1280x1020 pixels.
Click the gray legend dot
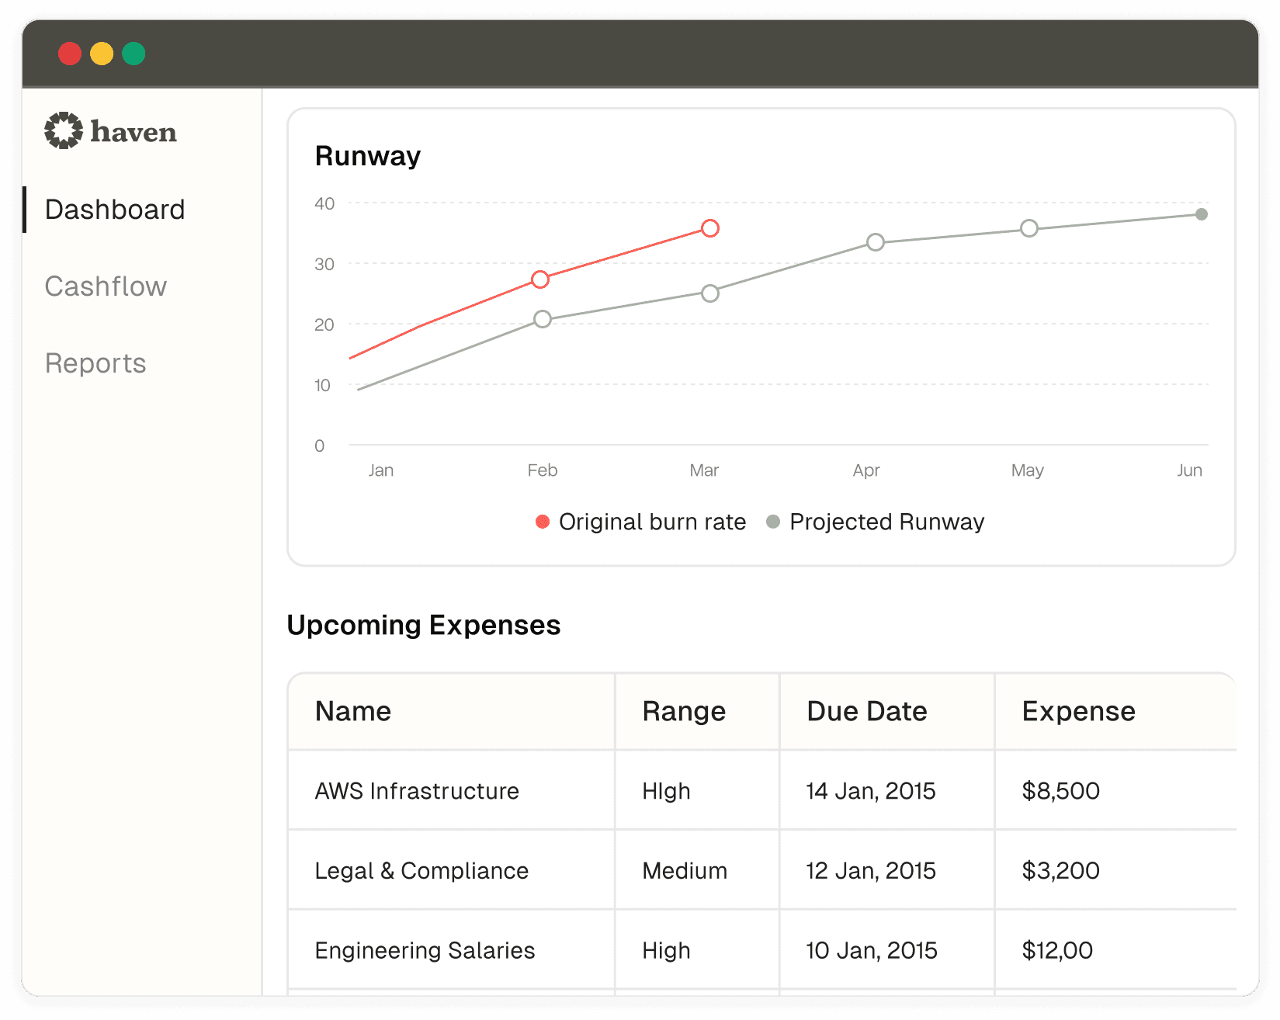pos(773,522)
